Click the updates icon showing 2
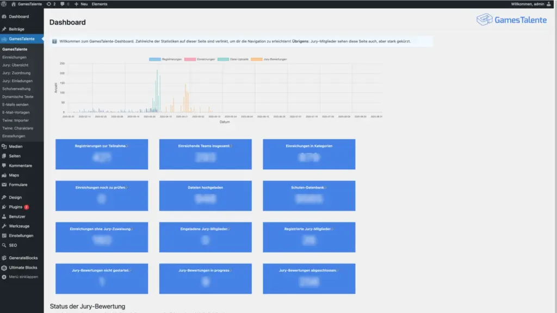 tap(48, 4)
